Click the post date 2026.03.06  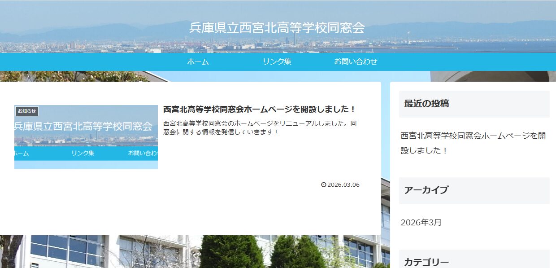point(343,185)
